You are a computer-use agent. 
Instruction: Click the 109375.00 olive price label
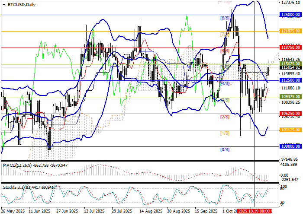coord(290,97)
